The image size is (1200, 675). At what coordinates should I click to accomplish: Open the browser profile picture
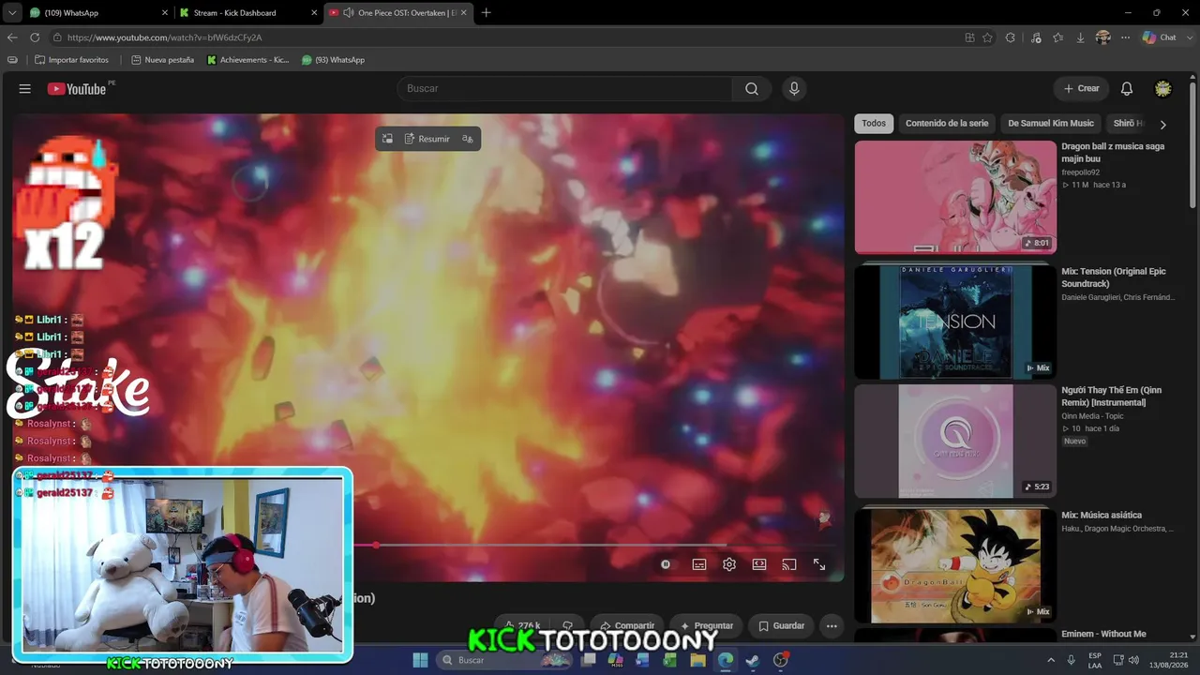[1103, 37]
